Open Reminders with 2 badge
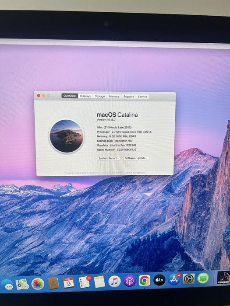This screenshot has height=306, width=230. (x=85, y=282)
